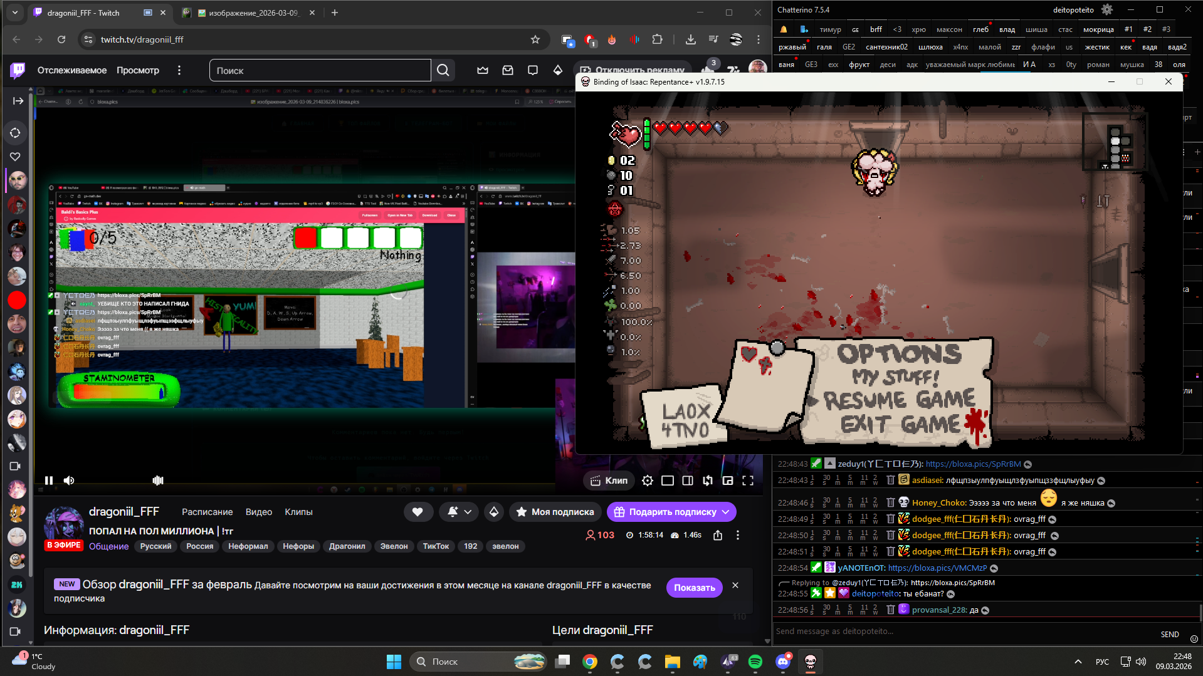The width and height of the screenshot is (1203, 676).
Task: Click the heart follow button
Action: click(418, 512)
